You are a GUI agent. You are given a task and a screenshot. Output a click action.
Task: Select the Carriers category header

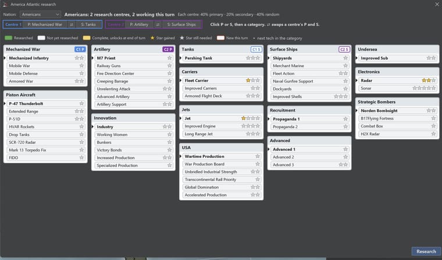[x=221, y=72]
